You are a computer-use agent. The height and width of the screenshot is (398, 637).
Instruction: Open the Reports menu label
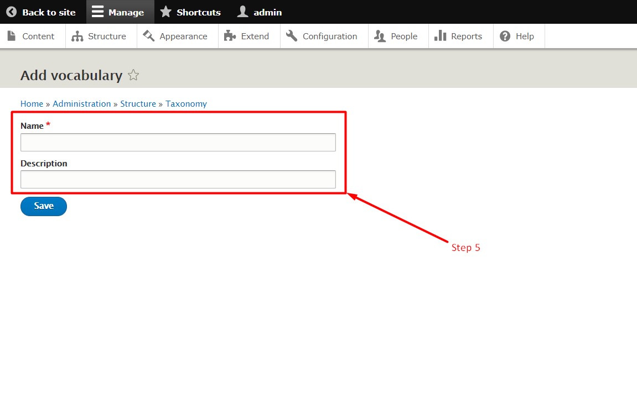click(x=467, y=36)
